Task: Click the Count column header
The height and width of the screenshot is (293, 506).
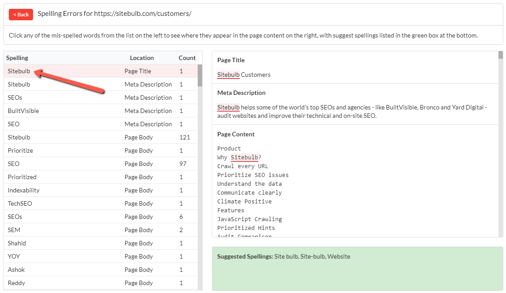Action: (x=187, y=58)
